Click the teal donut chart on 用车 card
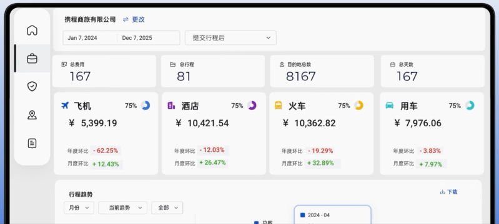The height and width of the screenshot is (224, 499). coord(470,105)
